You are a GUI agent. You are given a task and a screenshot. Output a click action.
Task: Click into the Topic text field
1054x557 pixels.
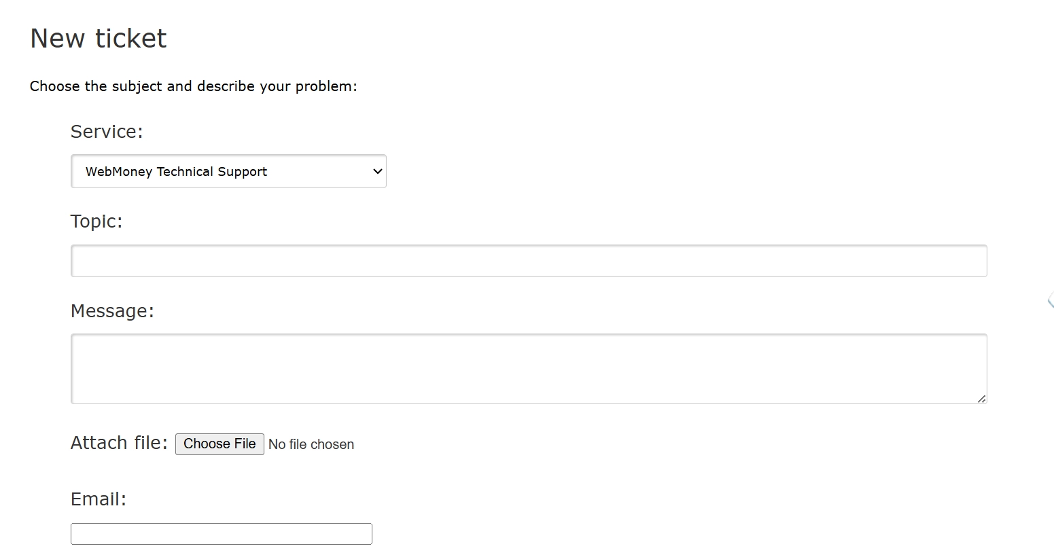(x=529, y=261)
